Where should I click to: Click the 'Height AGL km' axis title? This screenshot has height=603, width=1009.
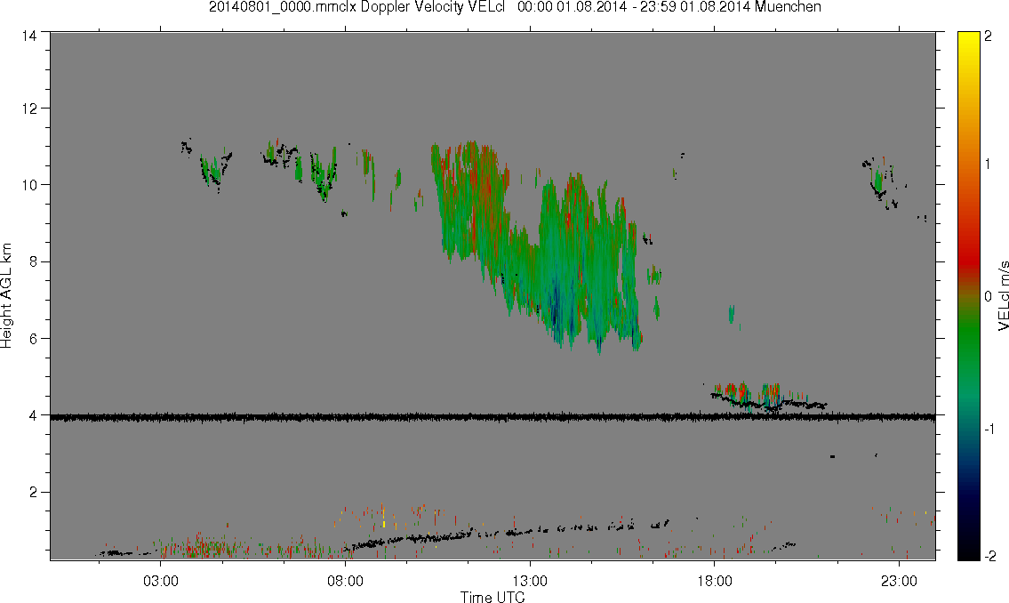coord(6,296)
